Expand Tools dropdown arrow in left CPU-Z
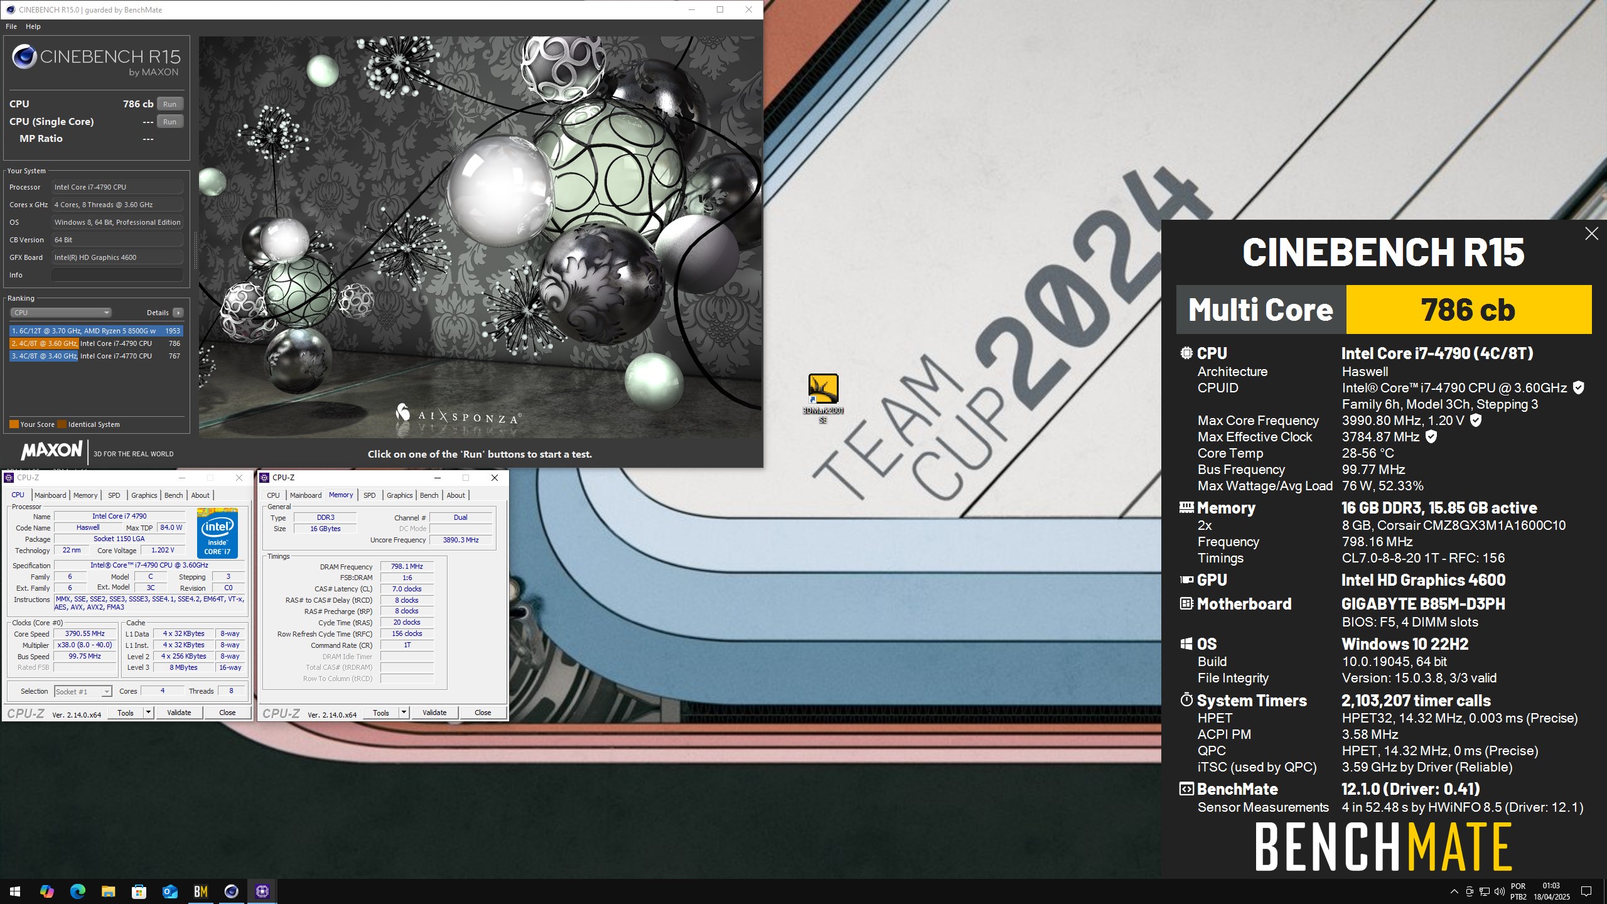Image resolution: width=1607 pixels, height=904 pixels. pyautogui.click(x=148, y=713)
